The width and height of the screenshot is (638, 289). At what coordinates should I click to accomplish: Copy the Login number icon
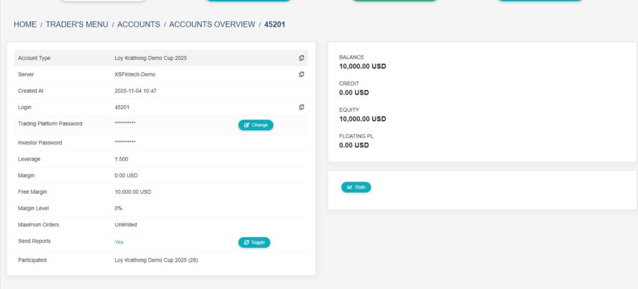pyautogui.click(x=302, y=107)
